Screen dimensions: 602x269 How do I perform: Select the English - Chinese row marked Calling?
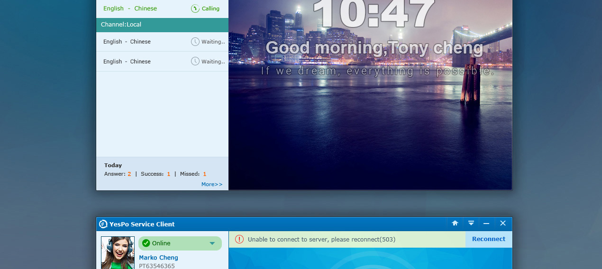click(x=162, y=9)
